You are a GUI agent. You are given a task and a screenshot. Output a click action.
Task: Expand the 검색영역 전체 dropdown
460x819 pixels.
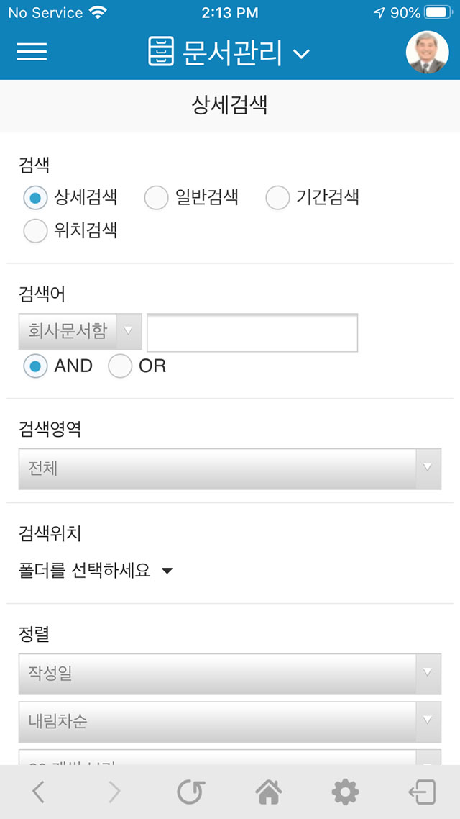click(230, 469)
